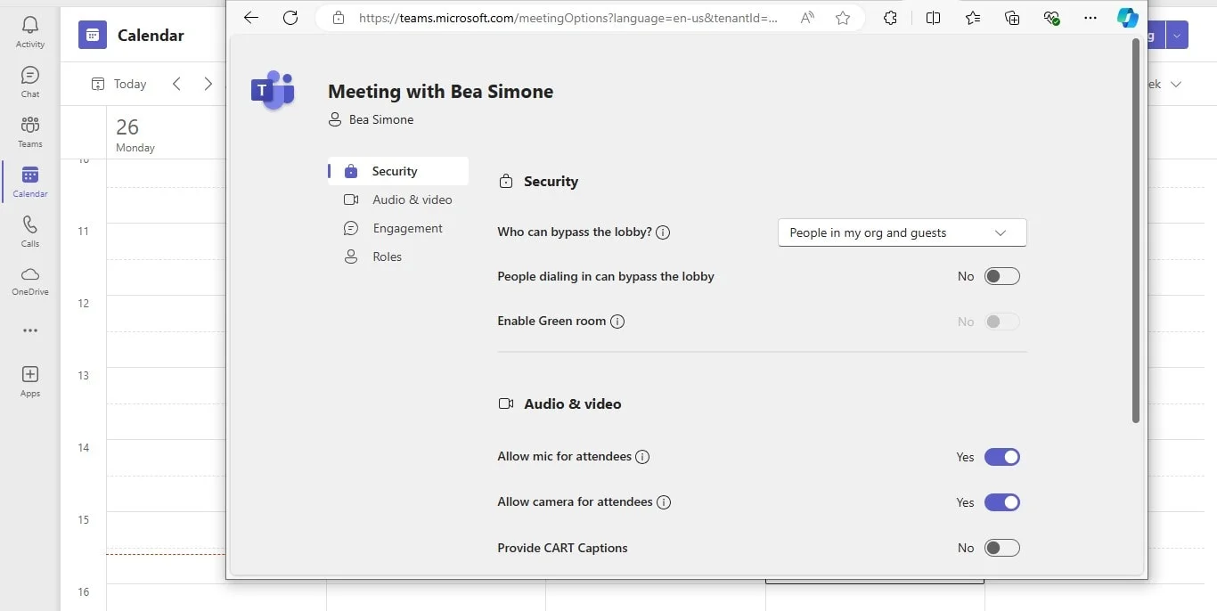Add page to favorites with star icon
Screen dimensions: 1217x611
(x=843, y=18)
